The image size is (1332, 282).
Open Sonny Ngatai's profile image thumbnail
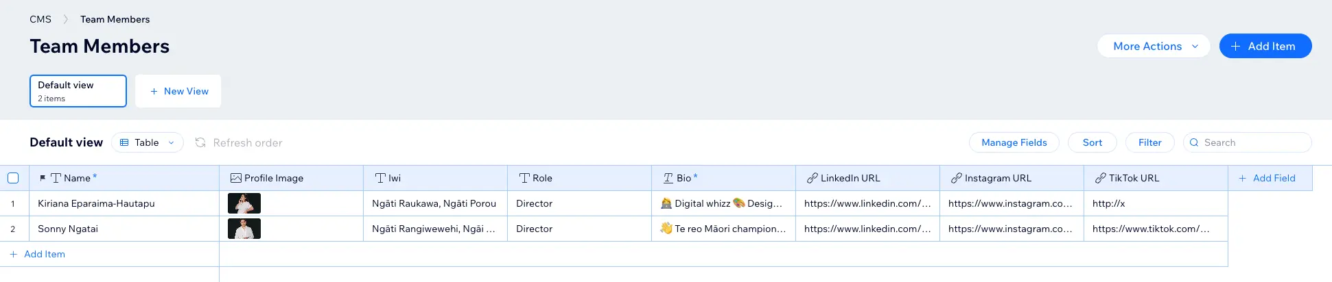click(244, 229)
